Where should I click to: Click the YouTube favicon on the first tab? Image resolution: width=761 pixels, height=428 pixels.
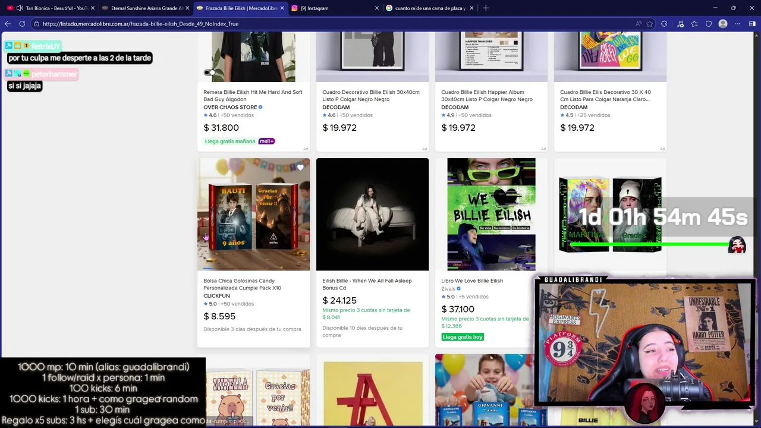click(10, 8)
